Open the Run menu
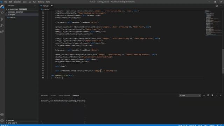224x126 pixels. (x=34, y=2)
